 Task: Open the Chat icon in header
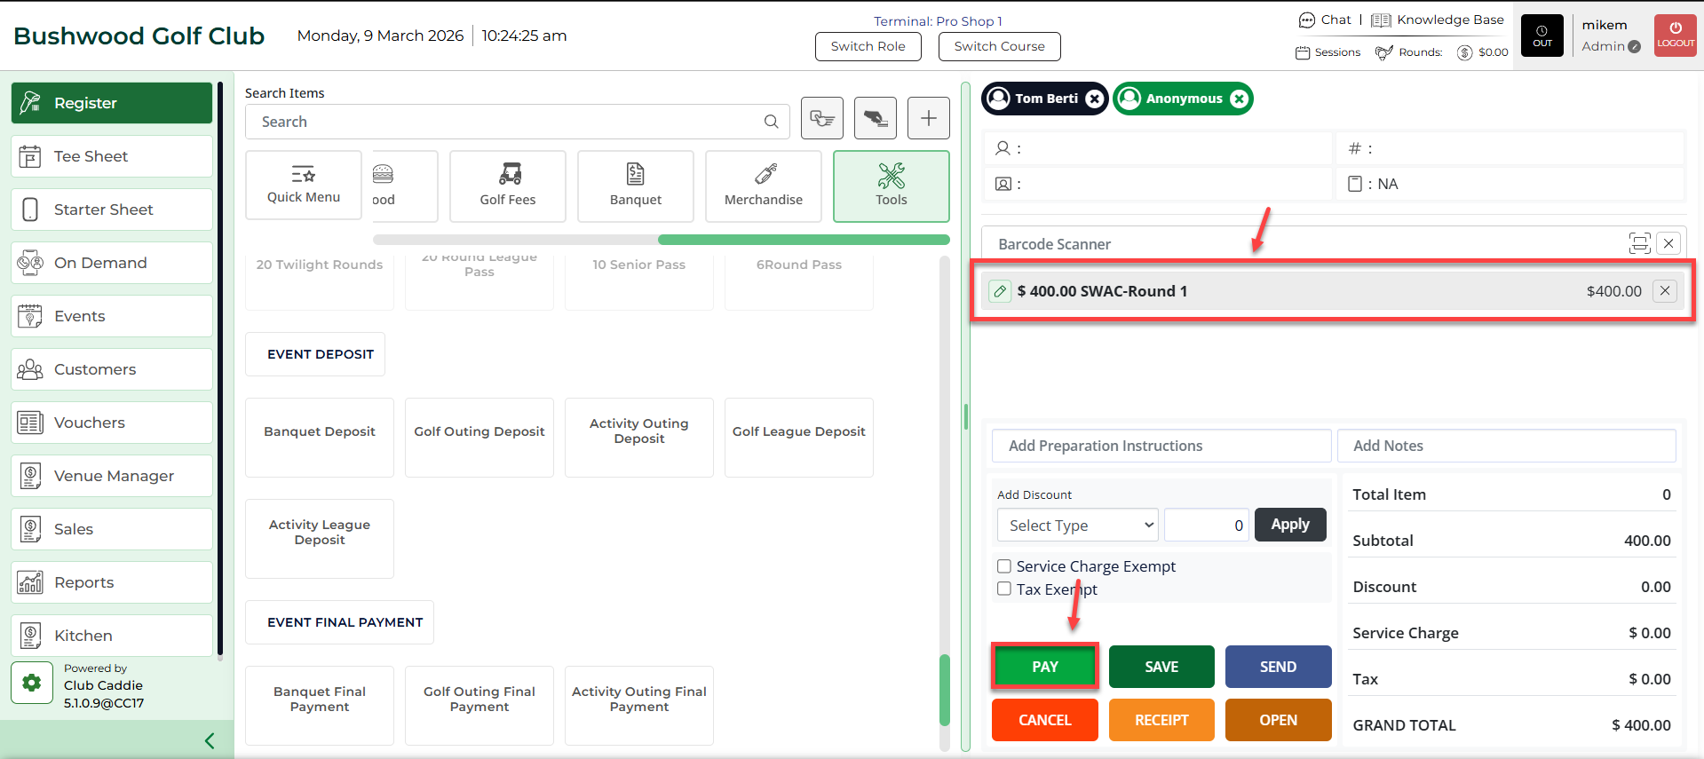[x=1307, y=20]
